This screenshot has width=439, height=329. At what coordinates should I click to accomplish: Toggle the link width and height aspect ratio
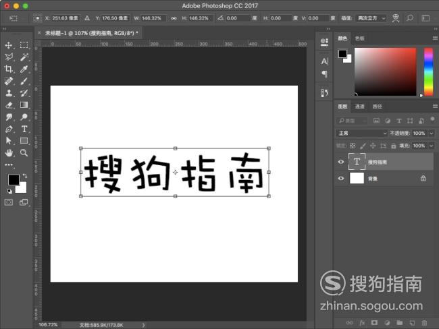pyautogui.click(x=174, y=18)
